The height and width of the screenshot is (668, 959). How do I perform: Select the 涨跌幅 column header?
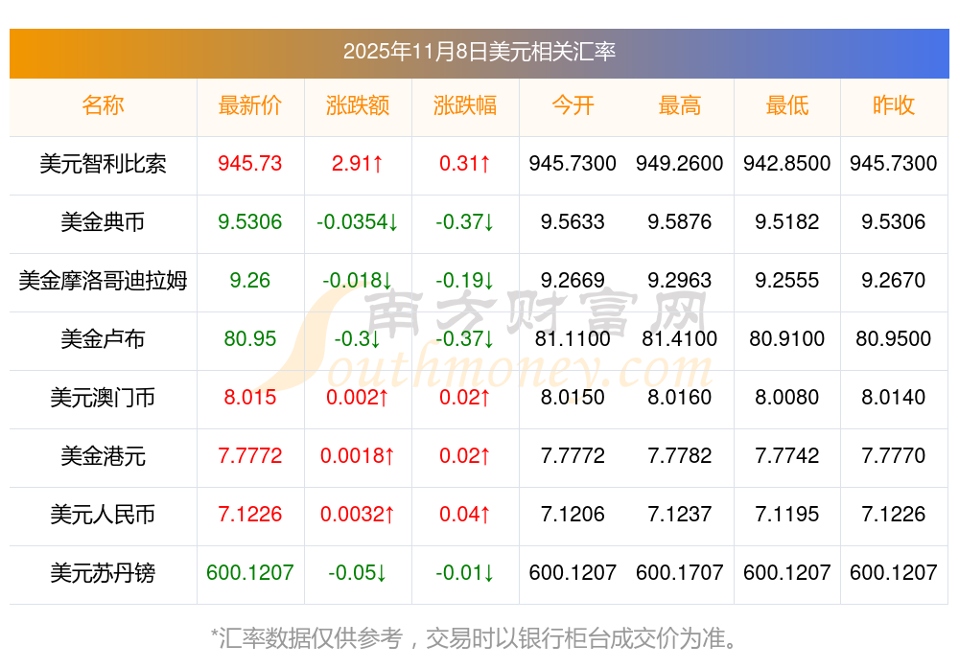tap(465, 106)
